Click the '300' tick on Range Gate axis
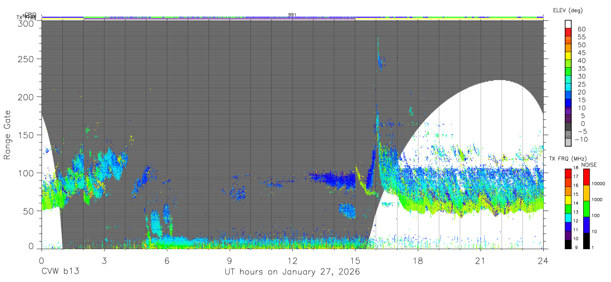This screenshot has width=611, height=282. point(27,23)
